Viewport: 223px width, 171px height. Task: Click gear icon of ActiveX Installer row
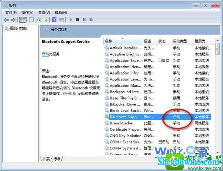pyautogui.click(x=107, y=48)
